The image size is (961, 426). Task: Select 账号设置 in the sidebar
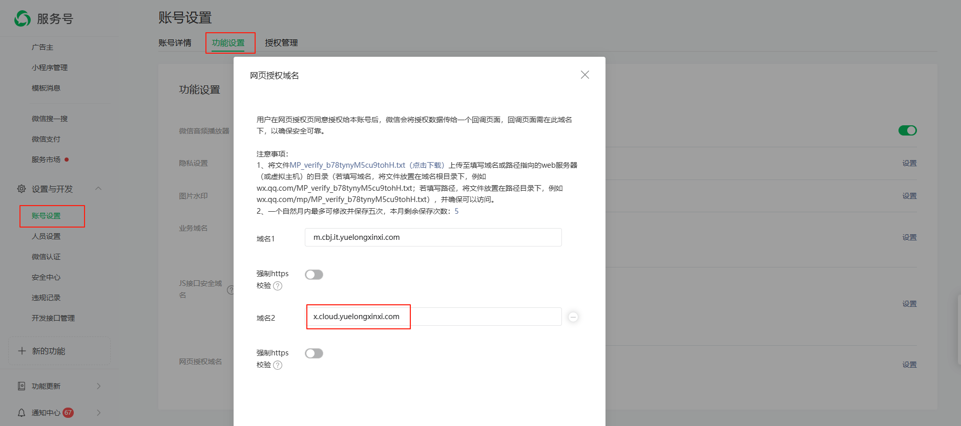click(46, 216)
